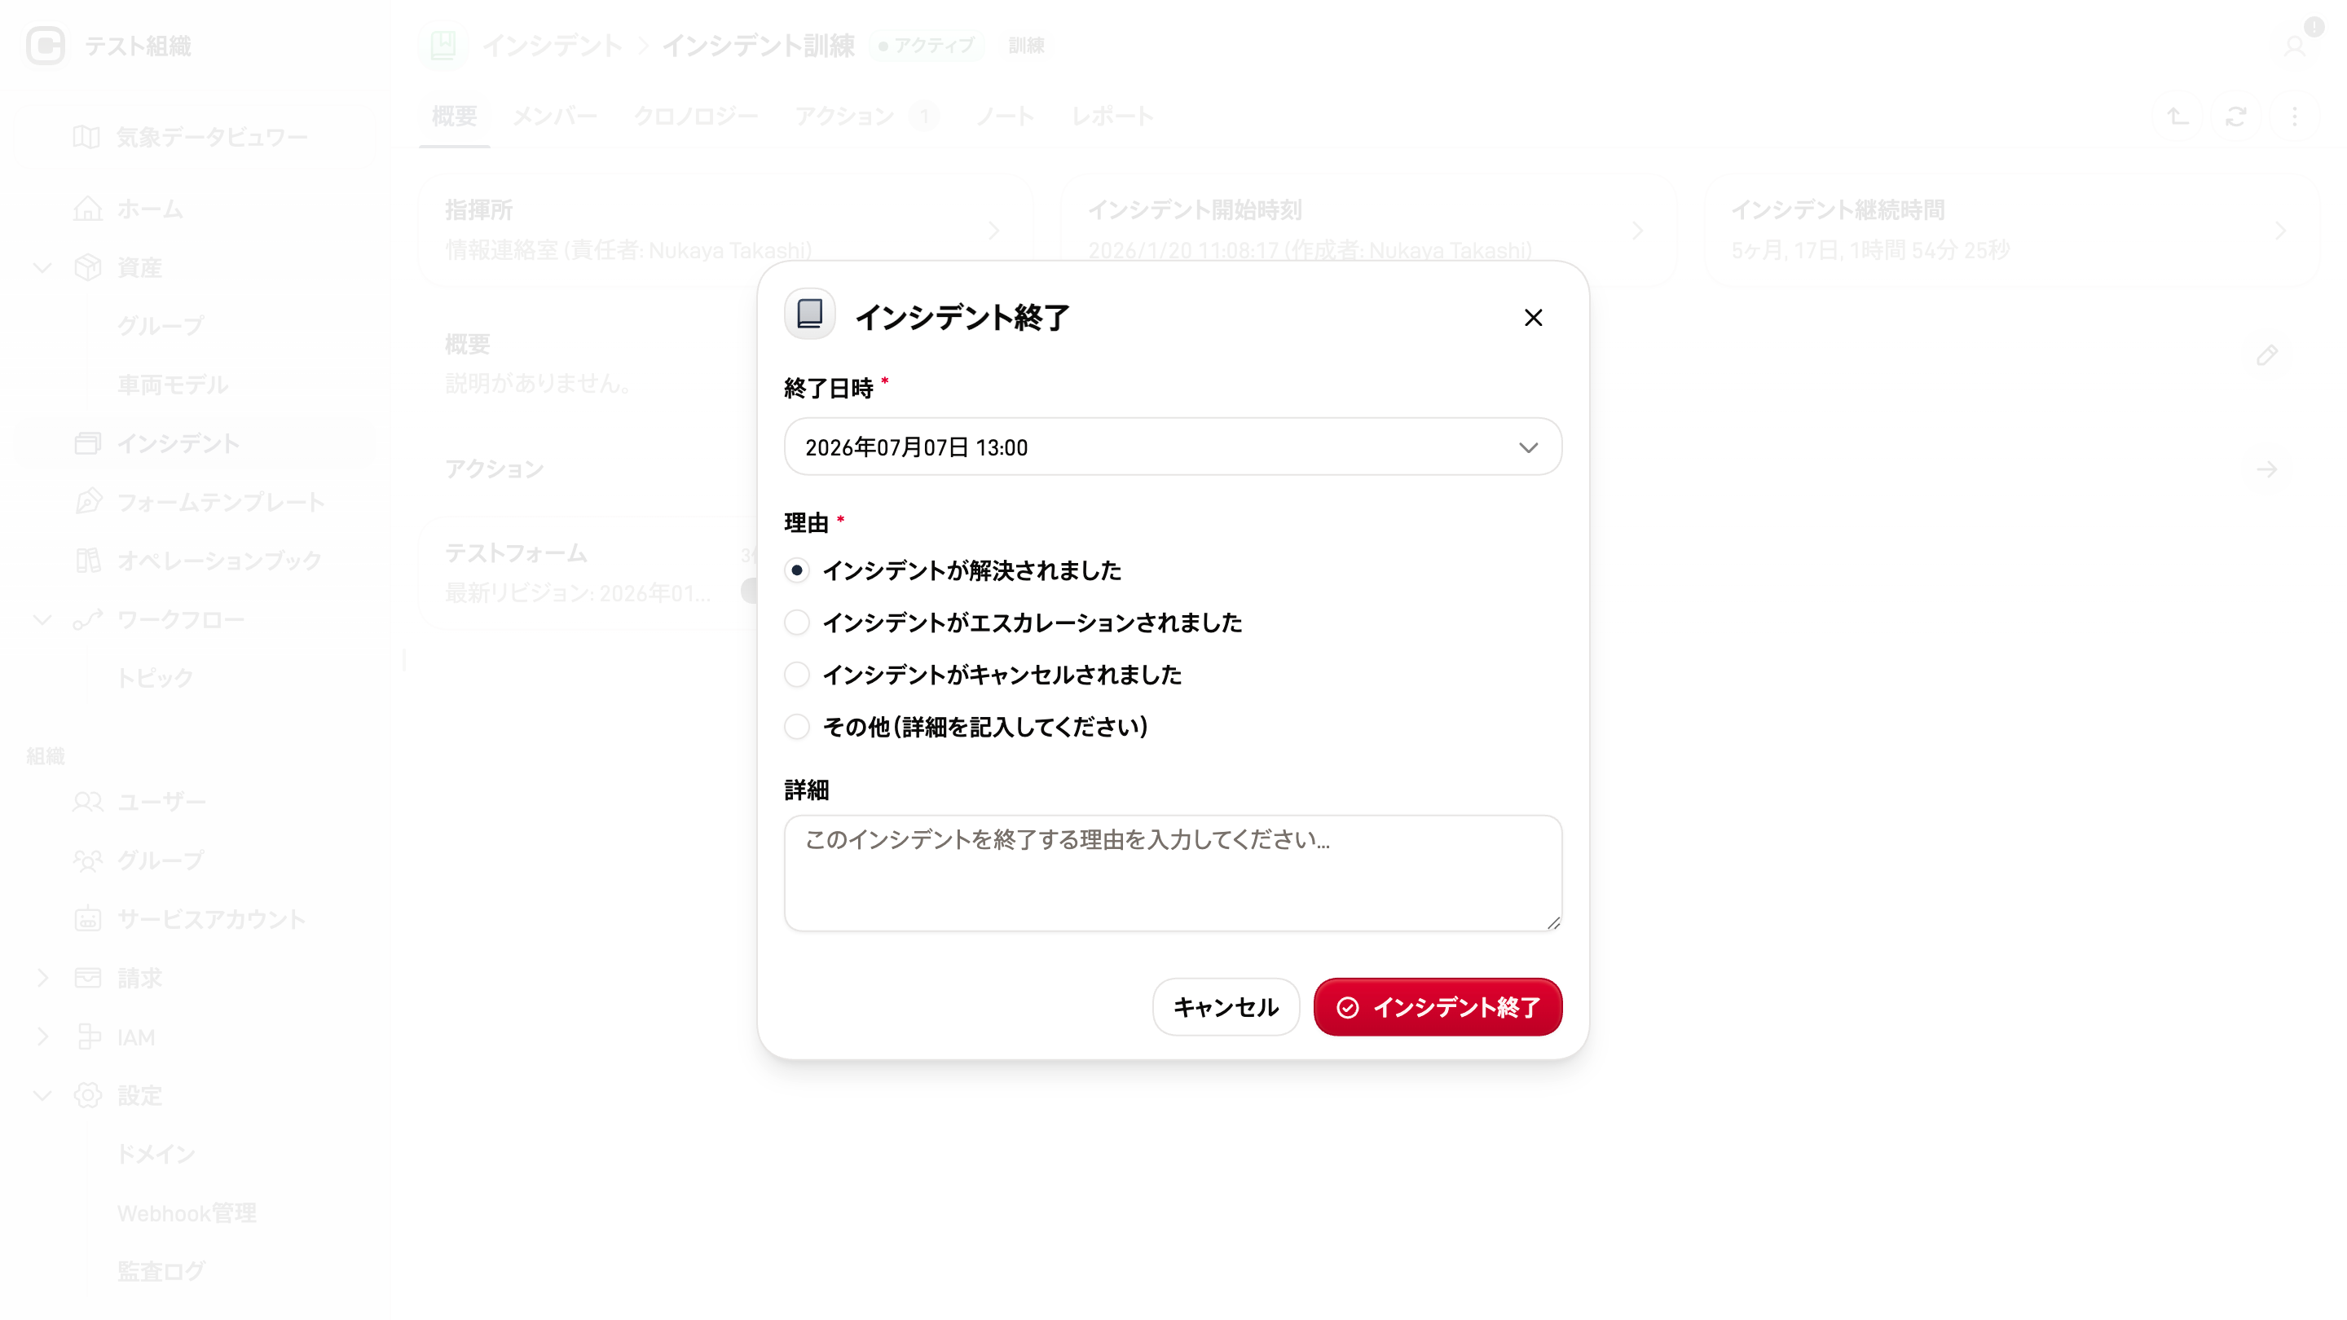Click インシデント breadcrumb link
Image resolution: width=2347 pixels, height=1320 pixels.
coord(553,46)
